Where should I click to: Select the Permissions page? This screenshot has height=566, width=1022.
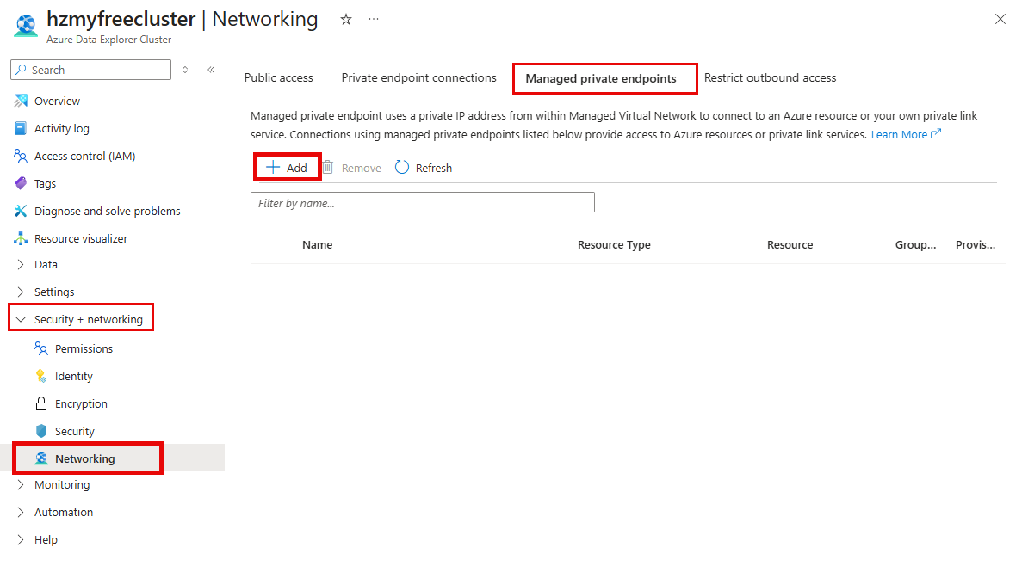84,348
